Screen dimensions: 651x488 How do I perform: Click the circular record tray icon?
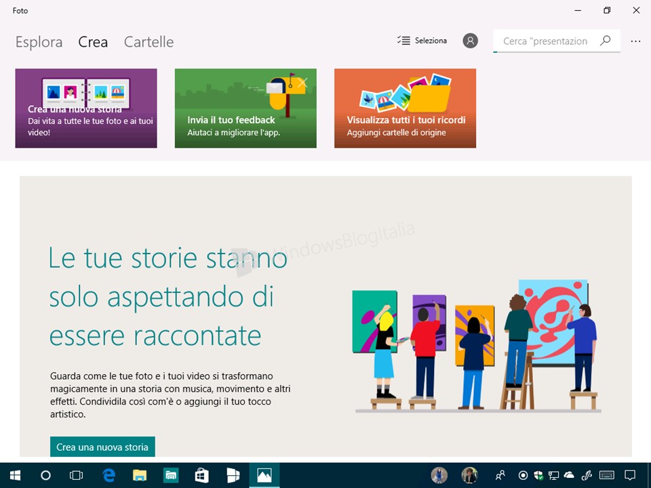click(523, 475)
